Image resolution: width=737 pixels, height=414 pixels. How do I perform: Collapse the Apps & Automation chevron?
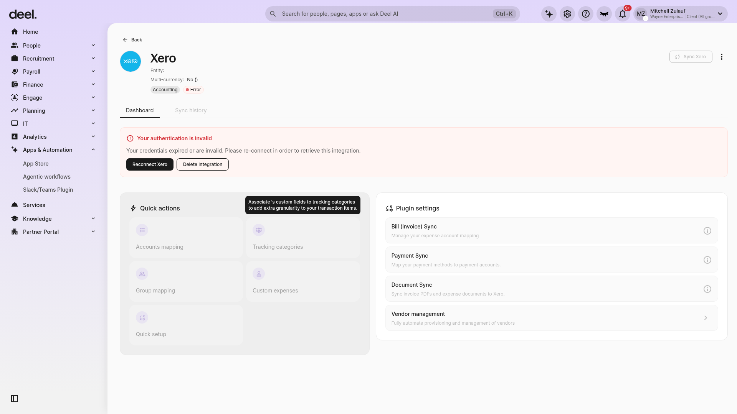(x=93, y=149)
